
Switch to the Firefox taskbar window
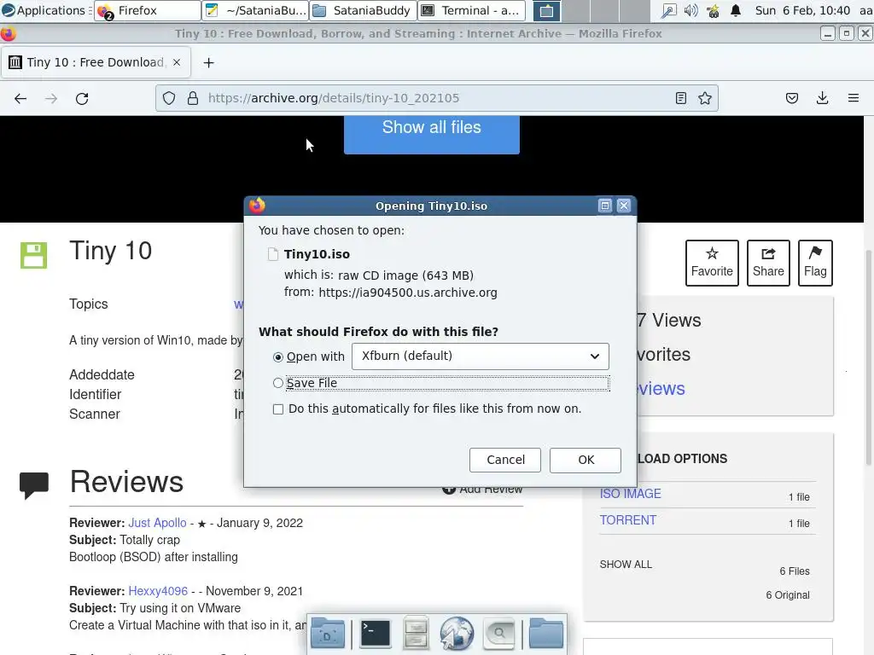tap(147, 10)
